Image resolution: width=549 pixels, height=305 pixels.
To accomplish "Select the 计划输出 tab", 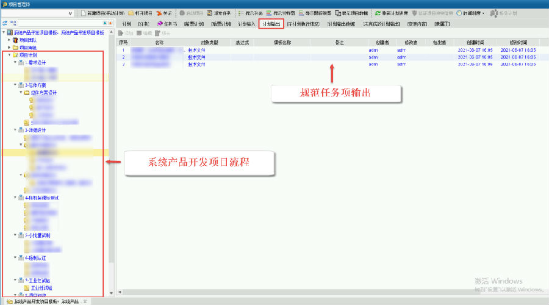I will pos(271,24).
